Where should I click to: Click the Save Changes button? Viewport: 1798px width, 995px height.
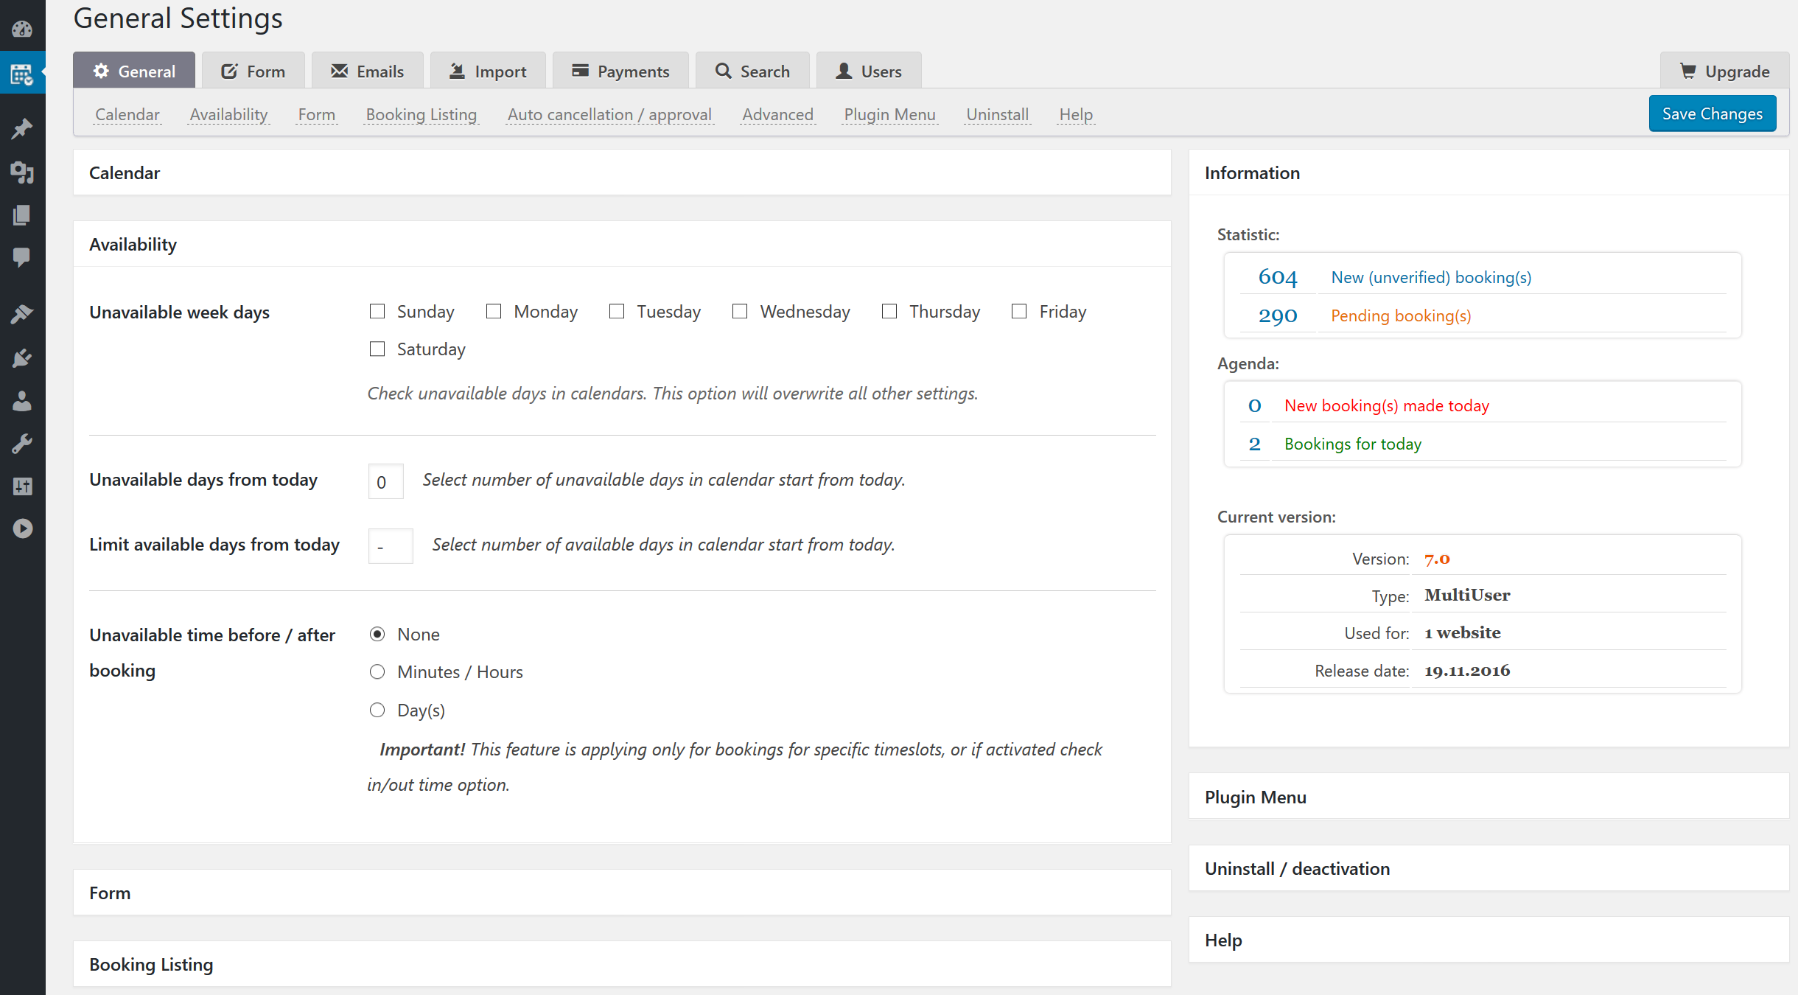tap(1713, 114)
